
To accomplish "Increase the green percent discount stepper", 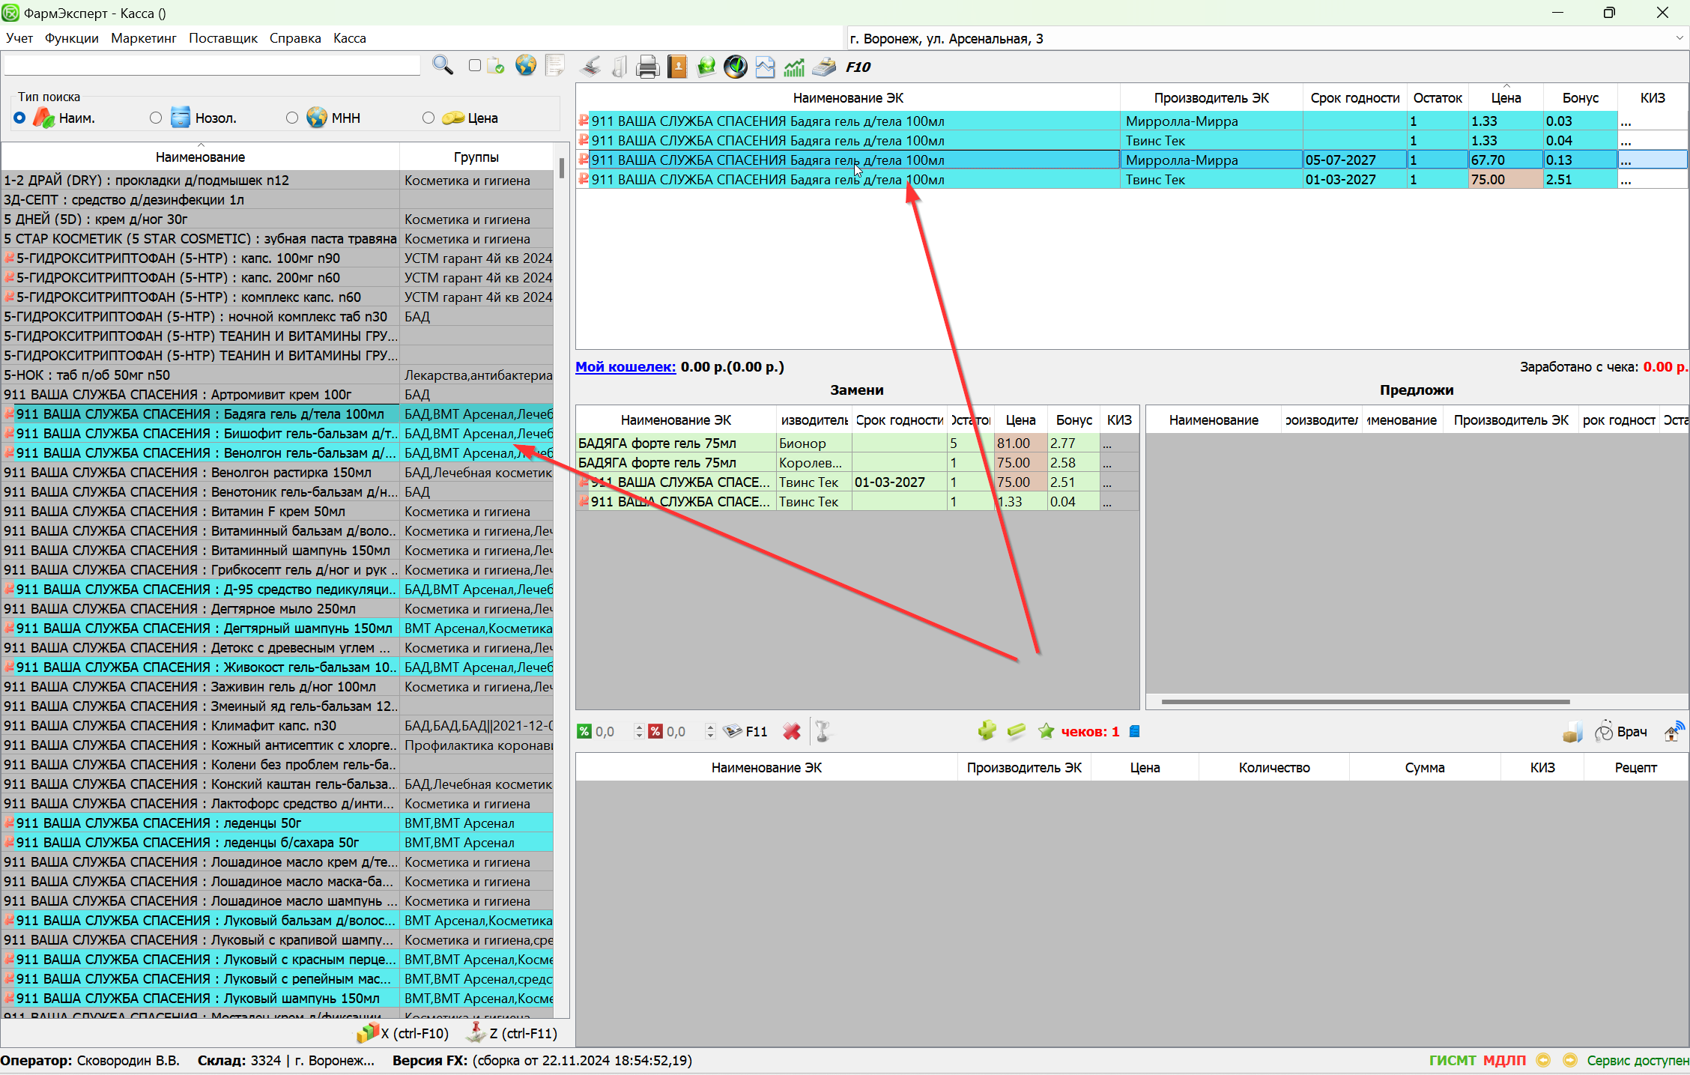I will tap(638, 727).
